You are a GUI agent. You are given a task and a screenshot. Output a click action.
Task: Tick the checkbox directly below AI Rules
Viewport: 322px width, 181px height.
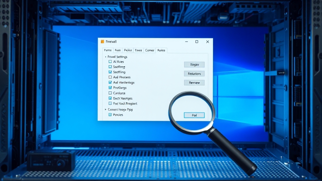point(110,67)
